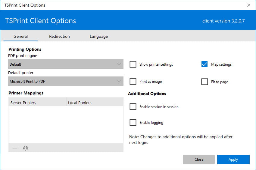
Task: Click the Apply button
Action: click(x=233, y=160)
